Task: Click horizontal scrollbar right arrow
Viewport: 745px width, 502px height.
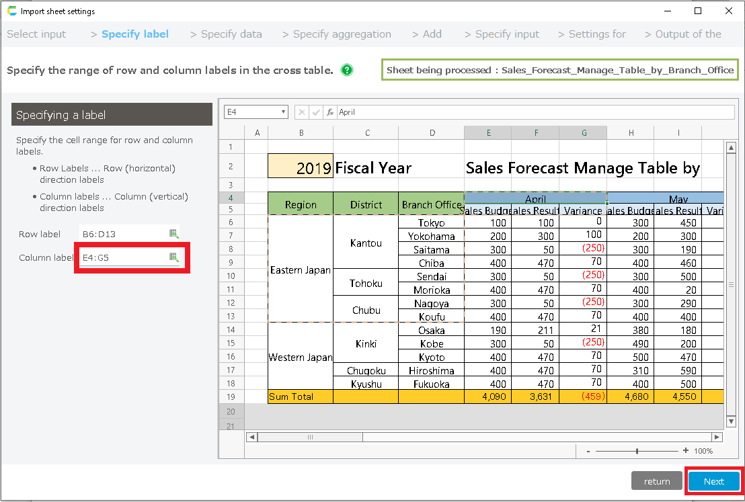Action: point(717,437)
